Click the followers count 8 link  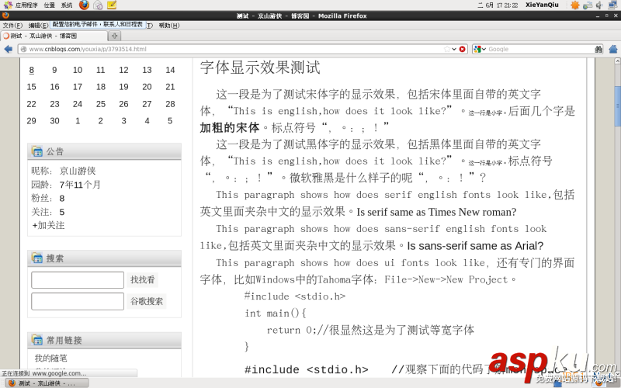click(x=62, y=198)
